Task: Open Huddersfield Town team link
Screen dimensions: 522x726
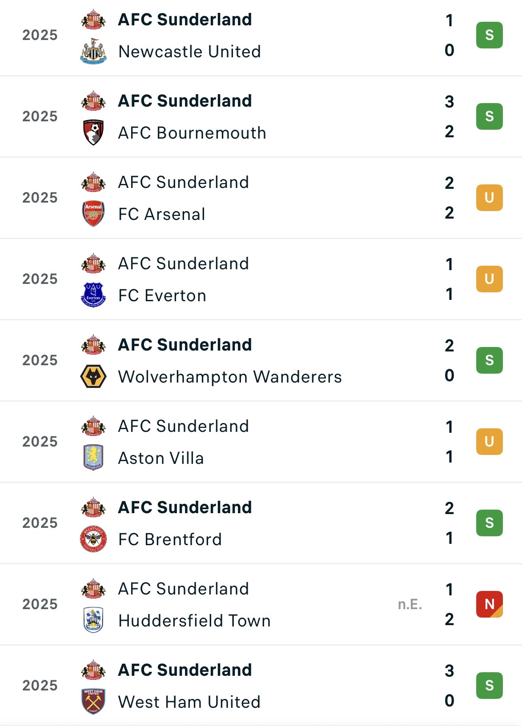Action: 194,621
